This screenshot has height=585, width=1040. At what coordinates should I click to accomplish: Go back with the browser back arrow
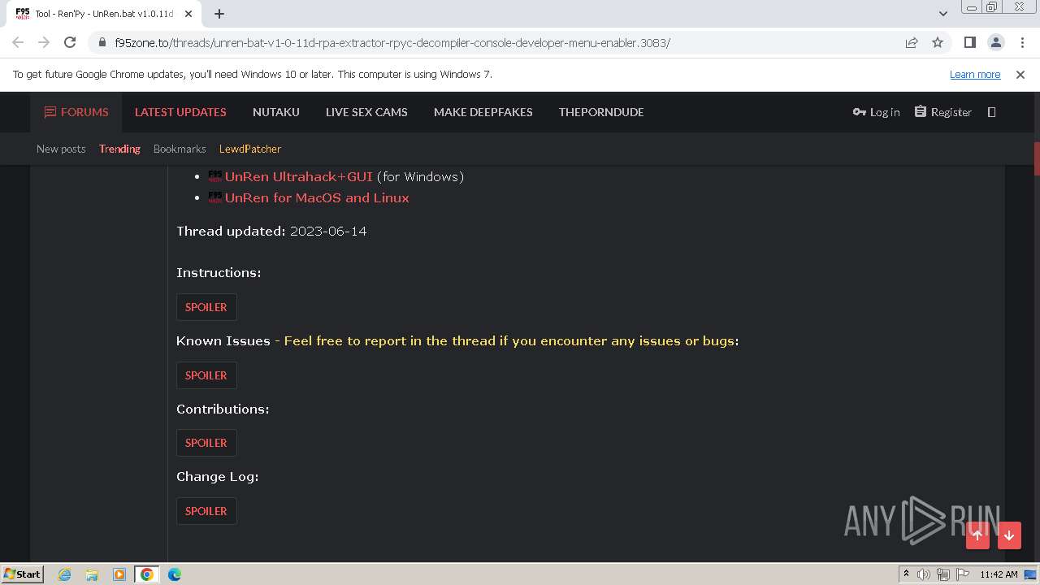point(18,42)
